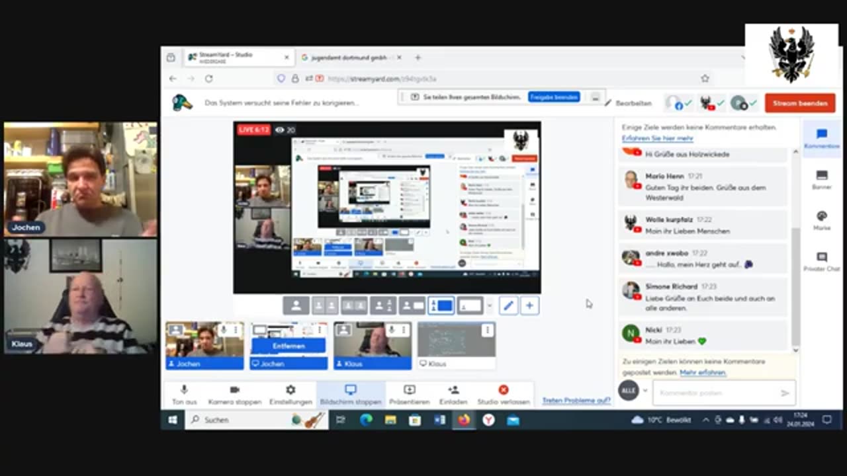
Task: Toggle Jochen camera solo layout icon
Action: tap(176, 330)
